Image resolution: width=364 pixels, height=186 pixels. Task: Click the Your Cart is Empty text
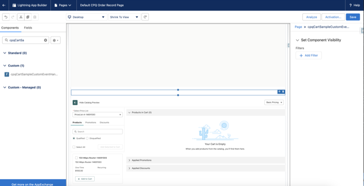coord(215,144)
